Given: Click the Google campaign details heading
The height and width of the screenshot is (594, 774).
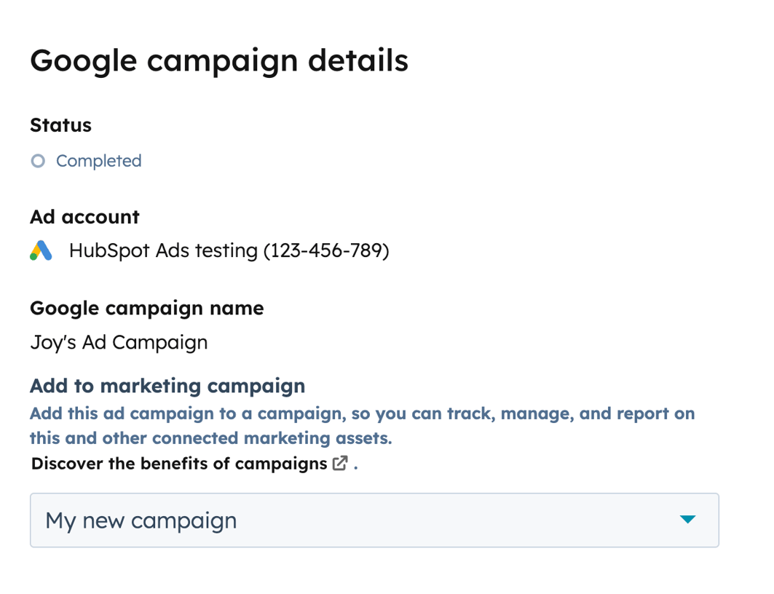Looking at the screenshot, I should click(218, 60).
